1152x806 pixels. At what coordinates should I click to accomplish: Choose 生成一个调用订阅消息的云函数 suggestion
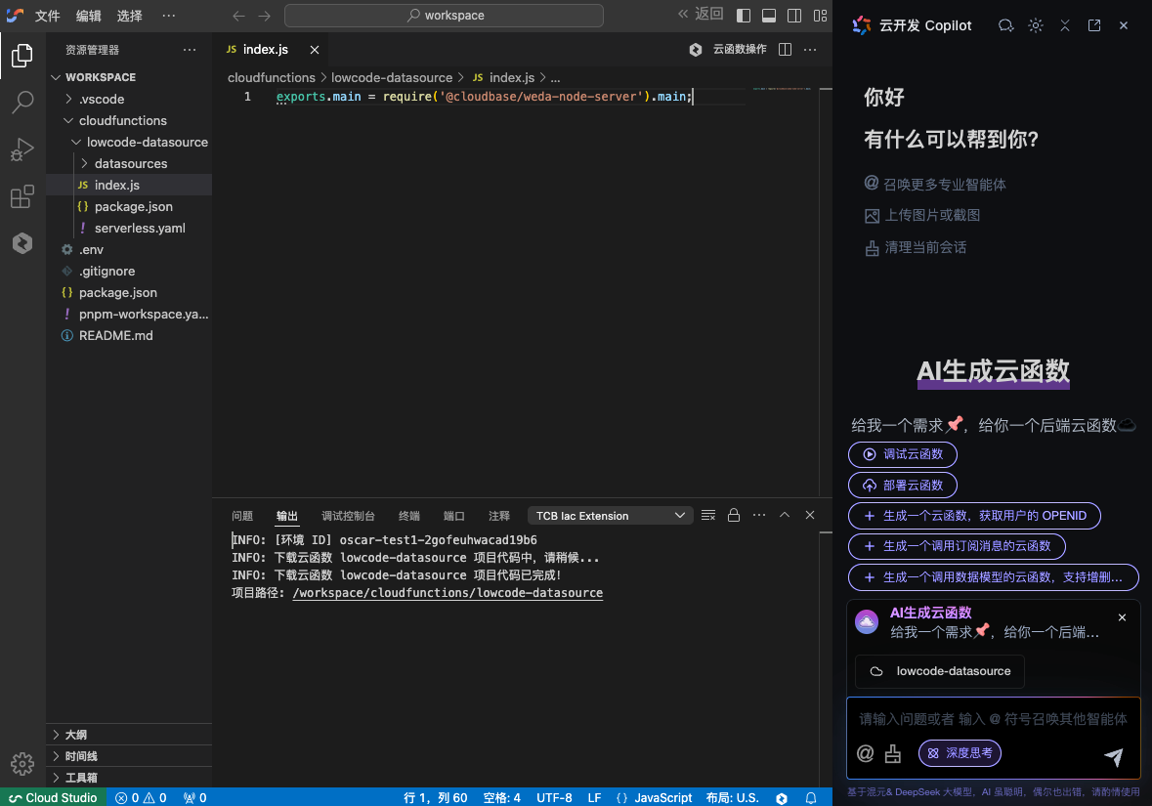click(957, 547)
